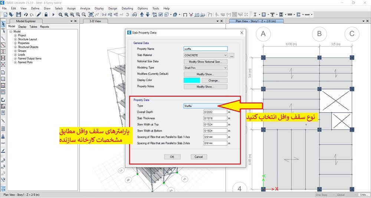This screenshot has height=198, width=371.
Task: Click the New Model toolbar icon
Action: [6, 14]
